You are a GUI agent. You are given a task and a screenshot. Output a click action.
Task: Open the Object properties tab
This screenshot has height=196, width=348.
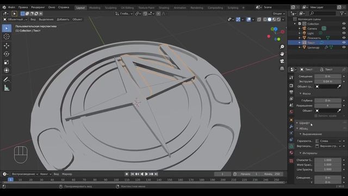[x=291, y=120]
